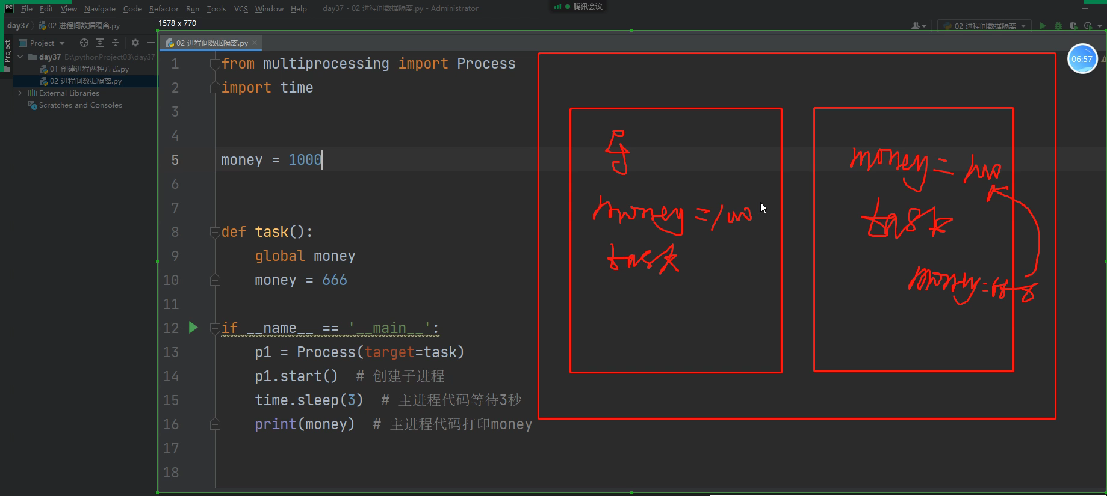Click 'time.sleep(3)' on line 15
Viewport: 1107px width, 496px height.
coord(309,400)
